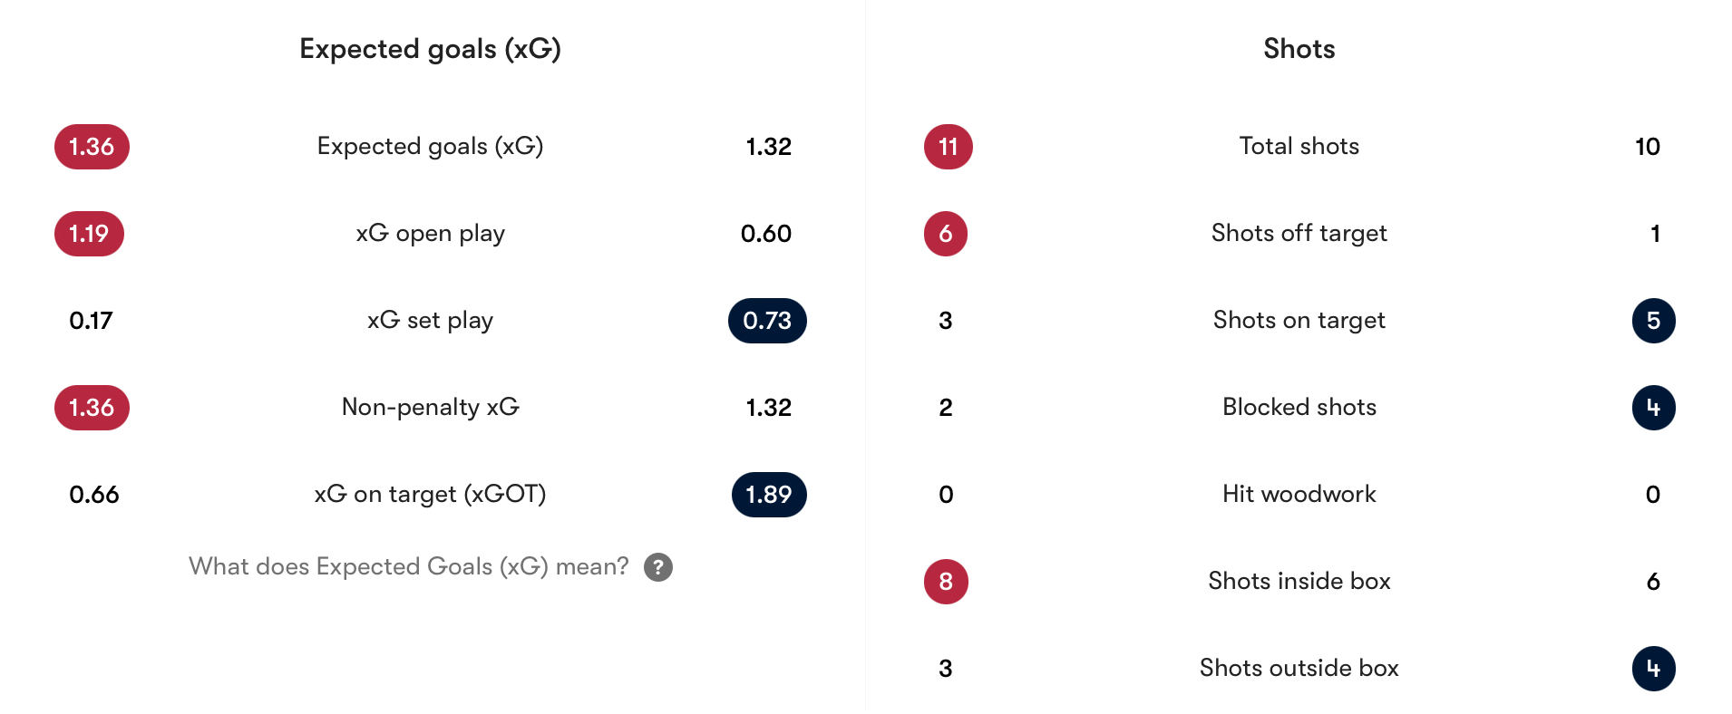Viewport: 1732px width, 714px height.
Task: Select the "xG on target (xGOT)" label
Action: 430,495
